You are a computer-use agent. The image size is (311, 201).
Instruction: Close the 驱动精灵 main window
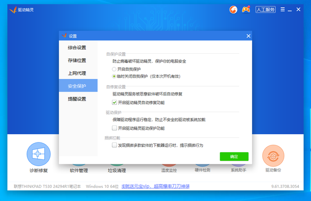(298, 9)
